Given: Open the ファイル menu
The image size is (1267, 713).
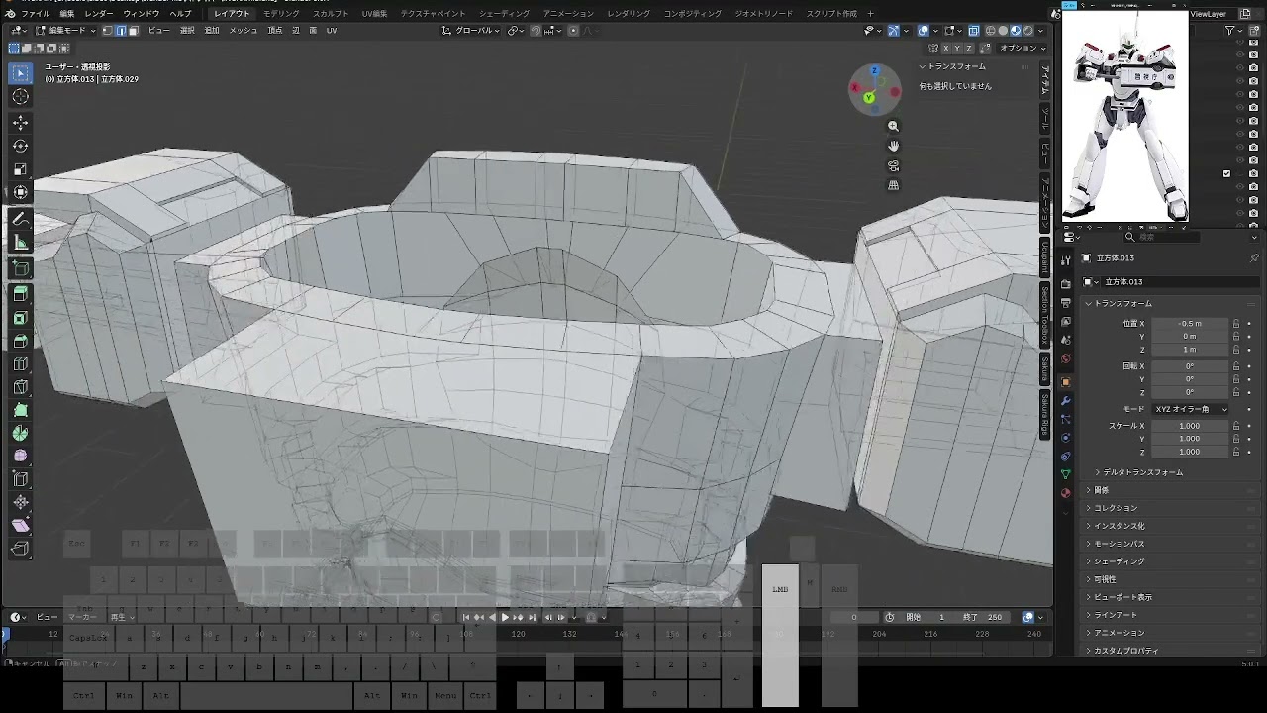Looking at the screenshot, I should click(35, 14).
